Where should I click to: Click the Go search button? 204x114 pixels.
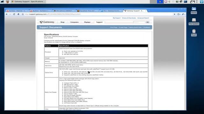(x=147, y=22)
